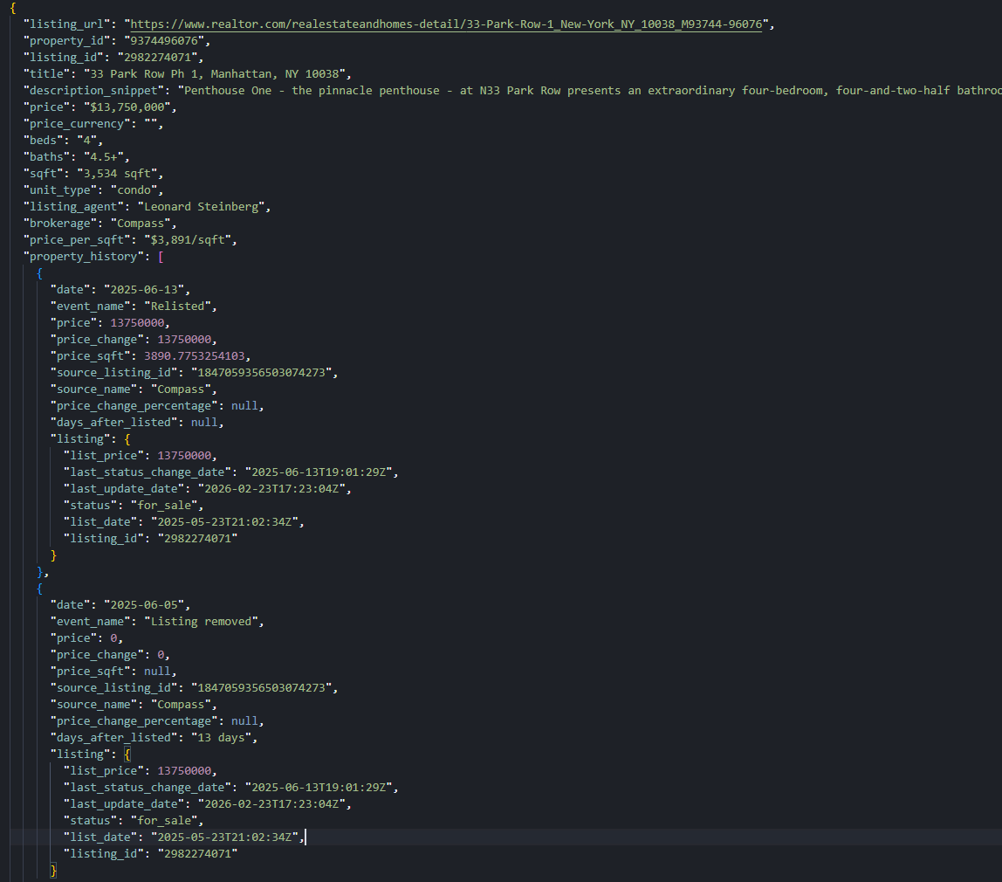Viewport: 1002px width, 882px height.
Task: Select the days_after_listed value "13 days"
Action: pyautogui.click(x=221, y=738)
